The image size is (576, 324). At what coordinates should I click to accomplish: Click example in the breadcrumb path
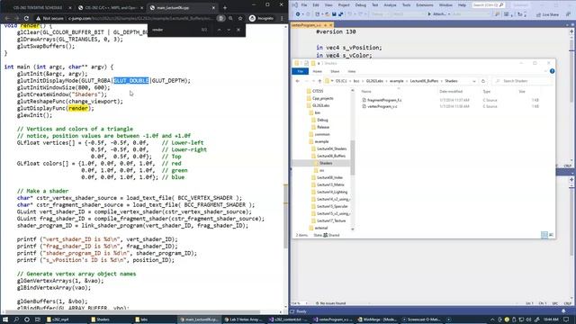click(396, 81)
